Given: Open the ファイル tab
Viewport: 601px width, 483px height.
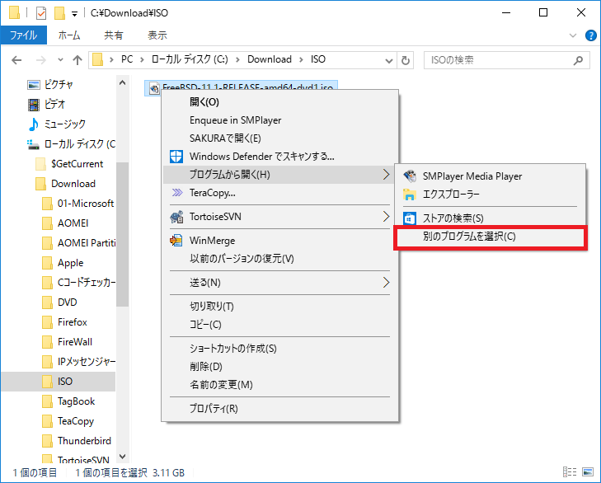Looking at the screenshot, I should pos(24,35).
